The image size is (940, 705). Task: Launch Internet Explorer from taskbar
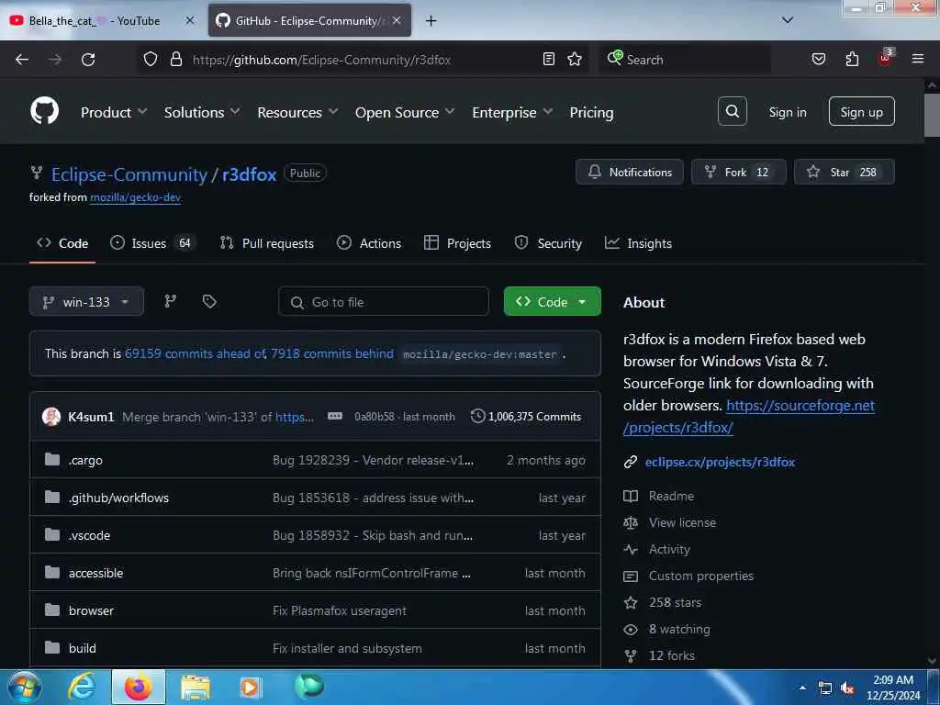click(x=81, y=687)
